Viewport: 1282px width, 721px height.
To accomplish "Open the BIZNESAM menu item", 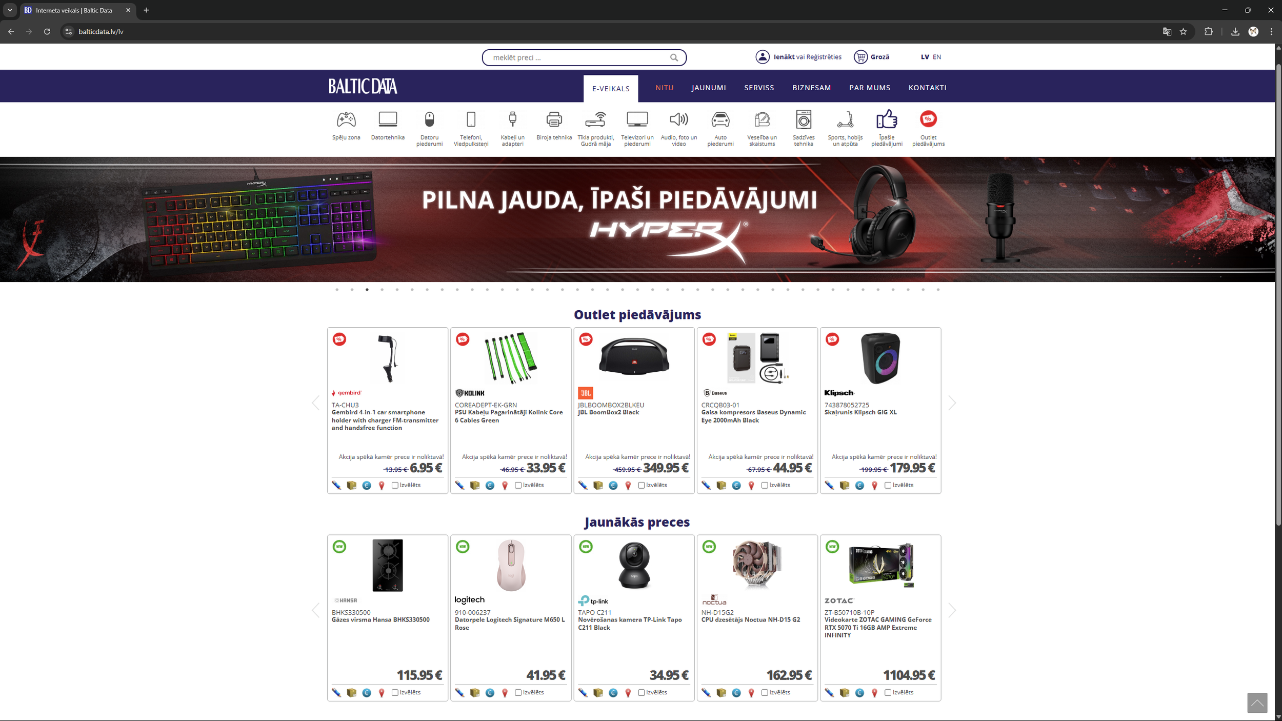I will pos(811,88).
